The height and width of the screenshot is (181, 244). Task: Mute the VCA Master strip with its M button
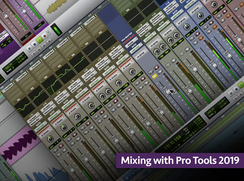pyautogui.click(x=160, y=72)
